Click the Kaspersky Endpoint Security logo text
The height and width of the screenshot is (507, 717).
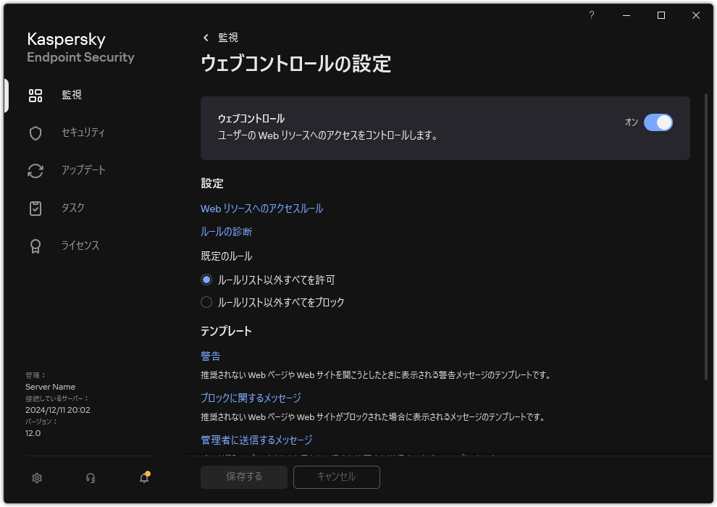pyautogui.click(x=80, y=47)
